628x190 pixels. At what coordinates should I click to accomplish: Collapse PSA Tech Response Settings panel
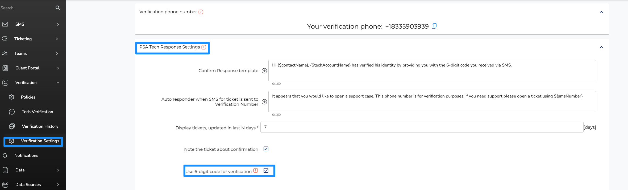tap(601, 47)
